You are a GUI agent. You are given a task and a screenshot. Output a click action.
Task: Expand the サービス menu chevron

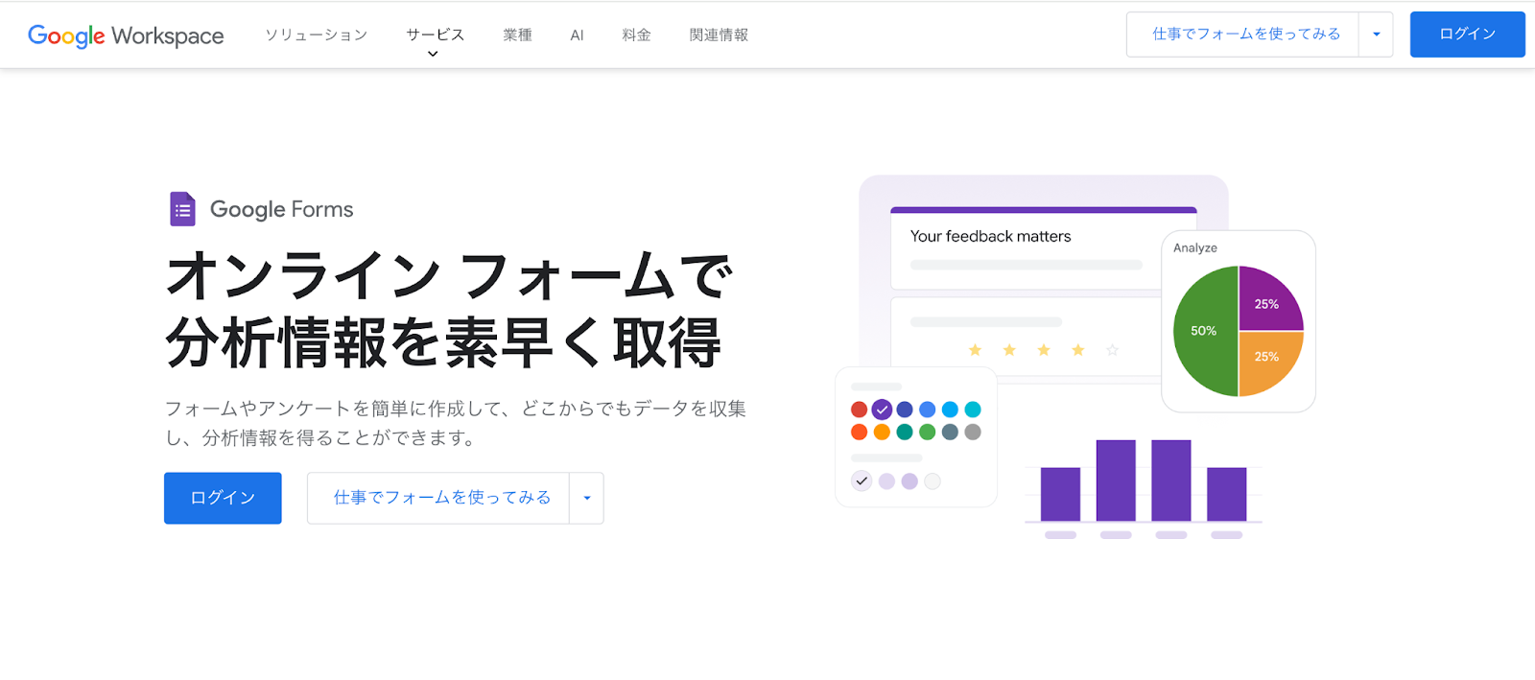[x=433, y=55]
